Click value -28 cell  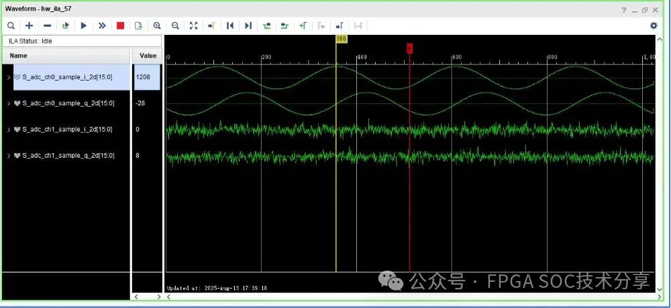pyautogui.click(x=140, y=103)
